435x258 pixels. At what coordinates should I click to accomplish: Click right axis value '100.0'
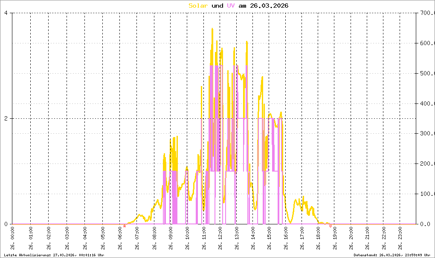pyautogui.click(x=427, y=194)
